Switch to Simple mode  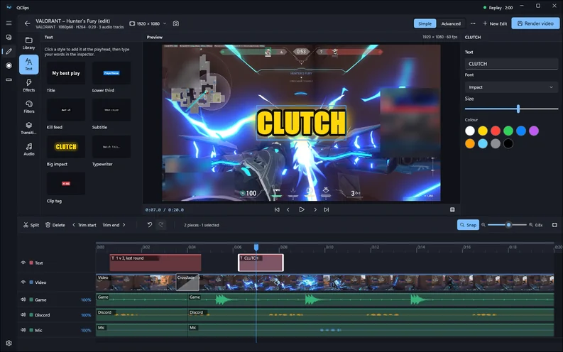pyautogui.click(x=425, y=23)
